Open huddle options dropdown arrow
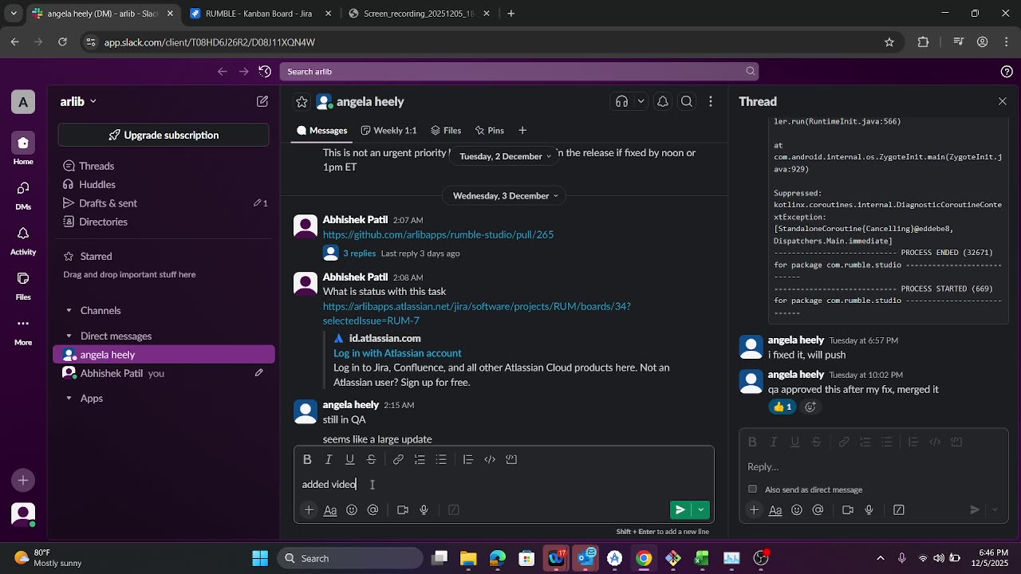This screenshot has height=574, width=1021. coord(641,101)
